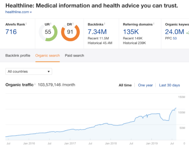Show the All time traffic range
189x148 pixels.
(125, 85)
